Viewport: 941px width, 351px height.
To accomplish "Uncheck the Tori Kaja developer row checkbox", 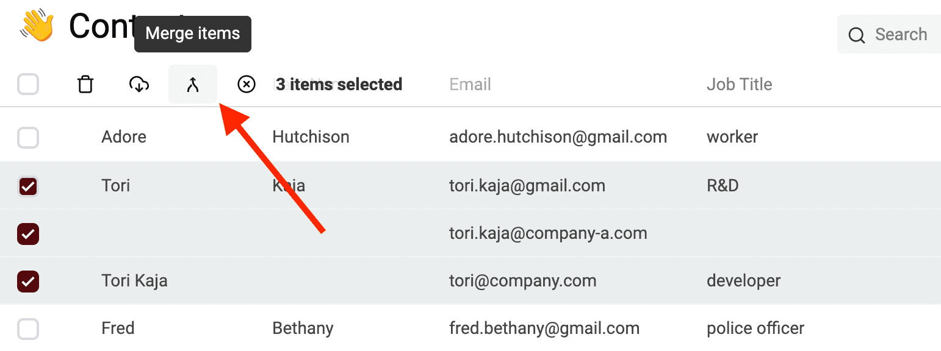I will (x=28, y=281).
